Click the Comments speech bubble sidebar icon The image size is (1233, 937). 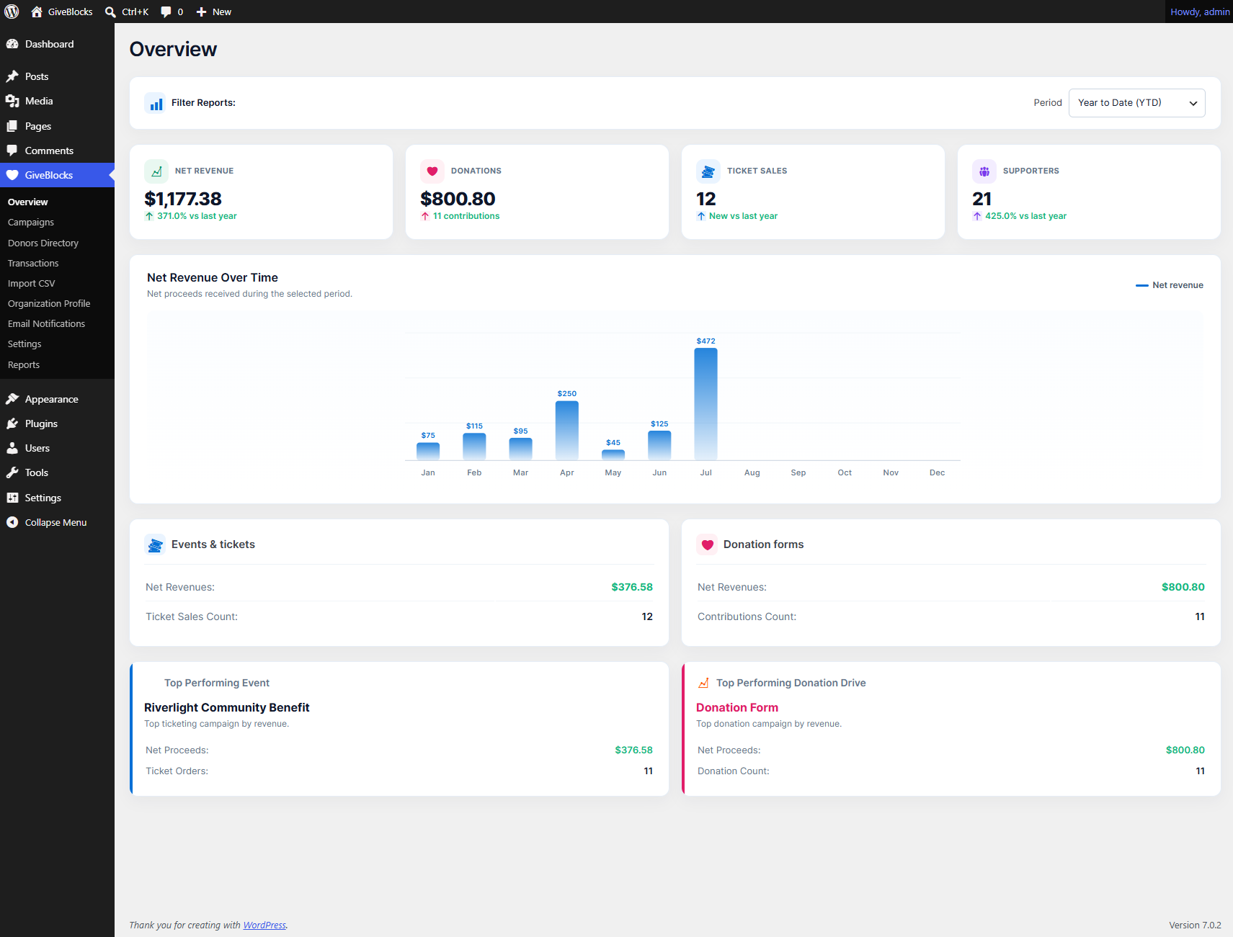point(12,151)
